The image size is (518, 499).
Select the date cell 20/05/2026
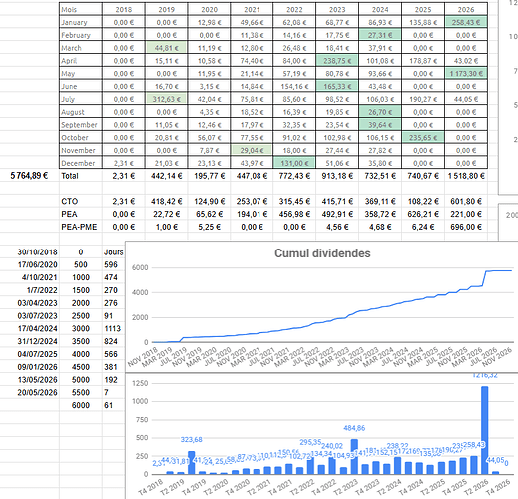coord(37,392)
